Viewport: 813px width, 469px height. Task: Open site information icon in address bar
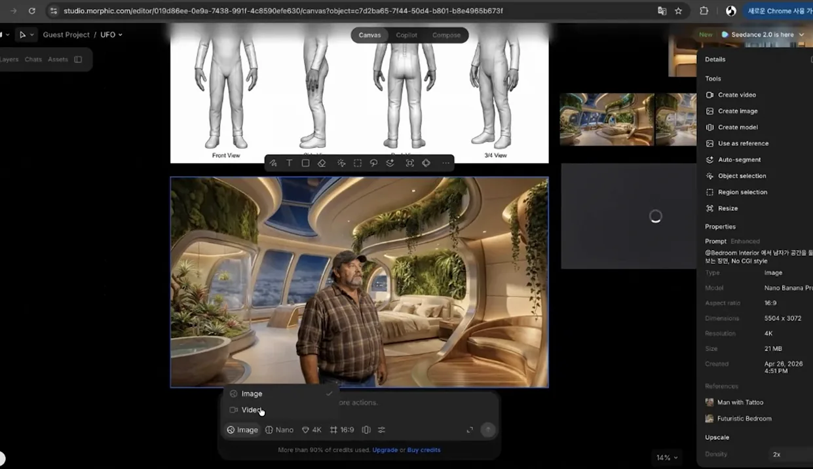pos(54,11)
